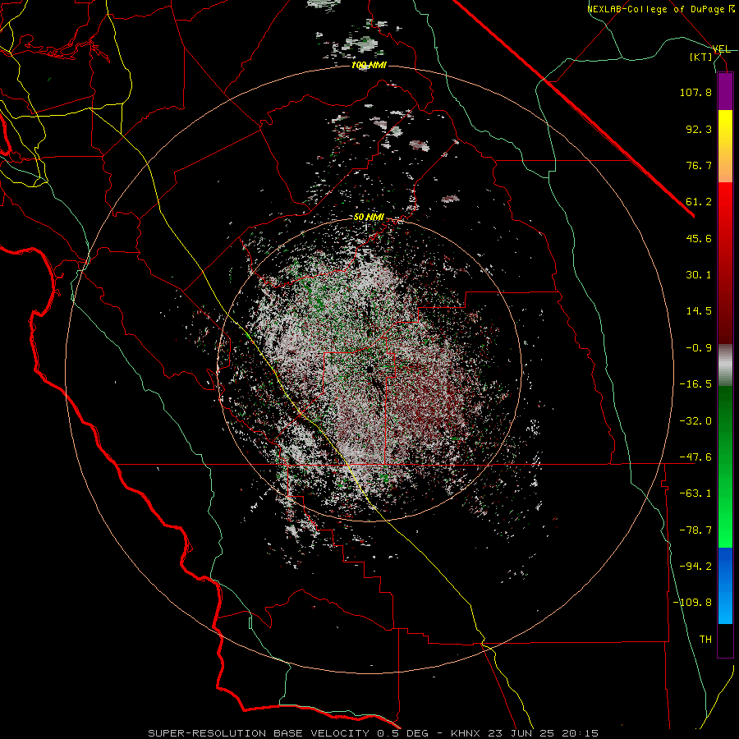Click the -94.2 velocity scale value

pyautogui.click(x=695, y=567)
